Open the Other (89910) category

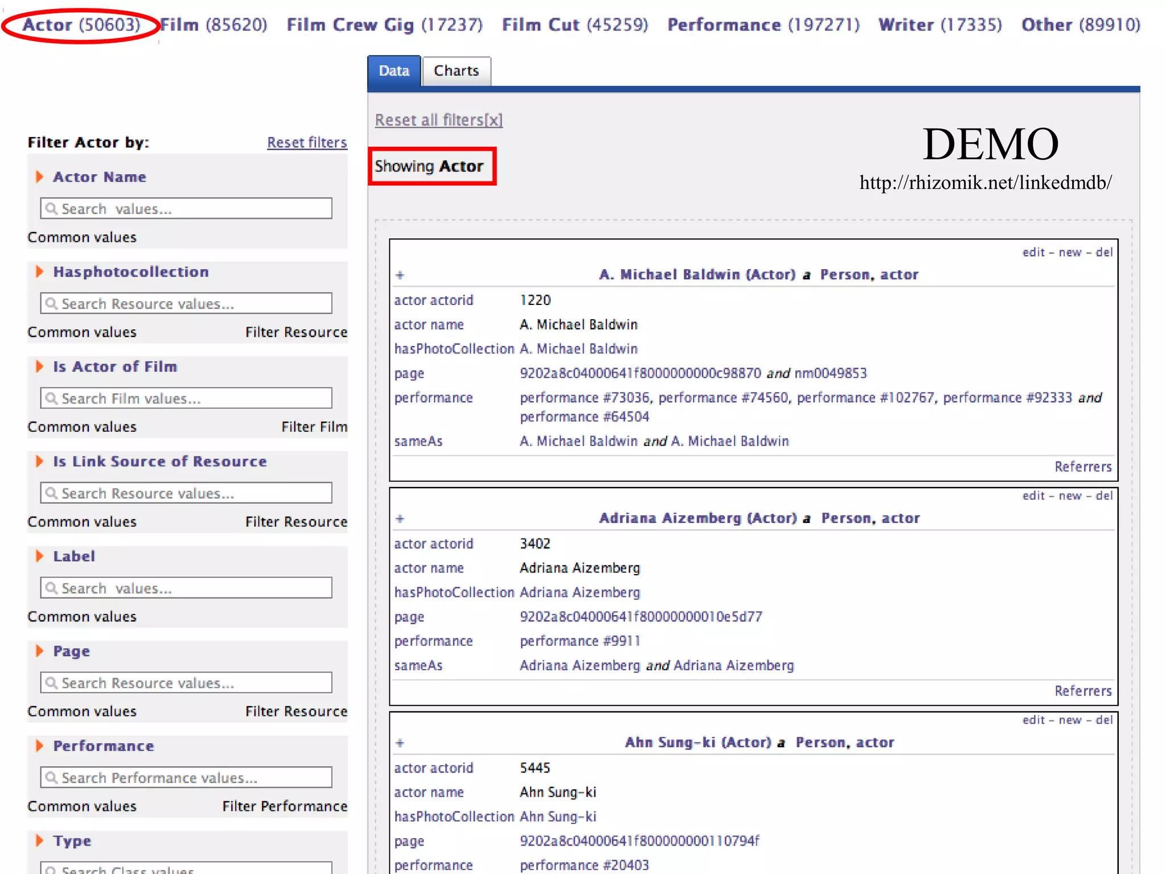pos(1081,25)
